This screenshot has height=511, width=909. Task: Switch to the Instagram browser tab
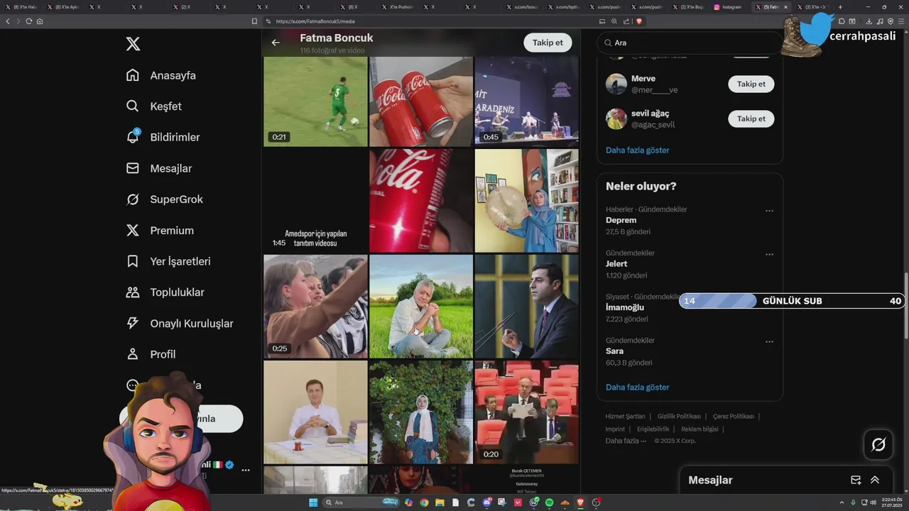pyautogui.click(x=731, y=7)
